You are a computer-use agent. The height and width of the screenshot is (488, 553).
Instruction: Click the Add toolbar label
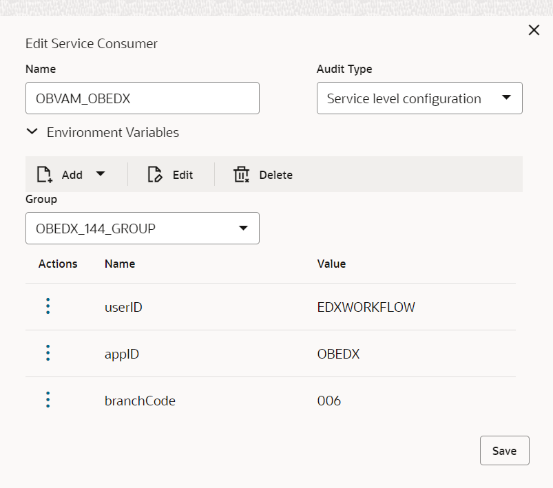pyautogui.click(x=72, y=175)
